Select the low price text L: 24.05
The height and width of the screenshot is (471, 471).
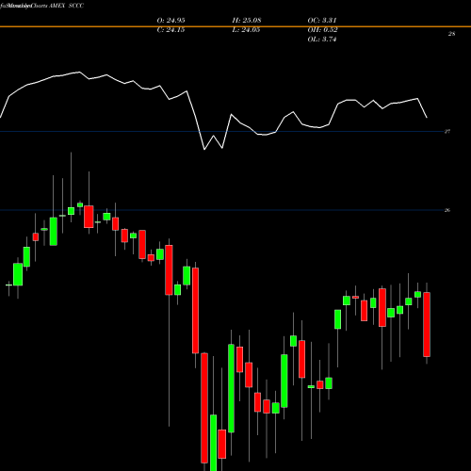tap(246, 30)
